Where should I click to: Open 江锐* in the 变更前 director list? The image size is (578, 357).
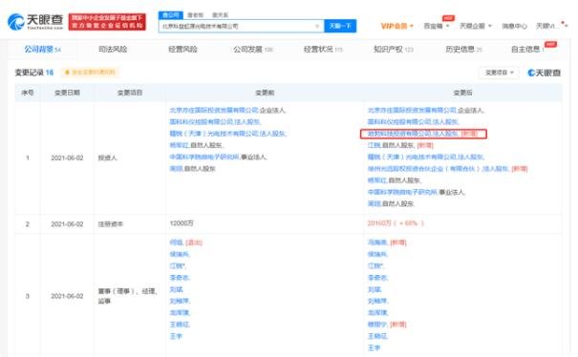(178, 265)
